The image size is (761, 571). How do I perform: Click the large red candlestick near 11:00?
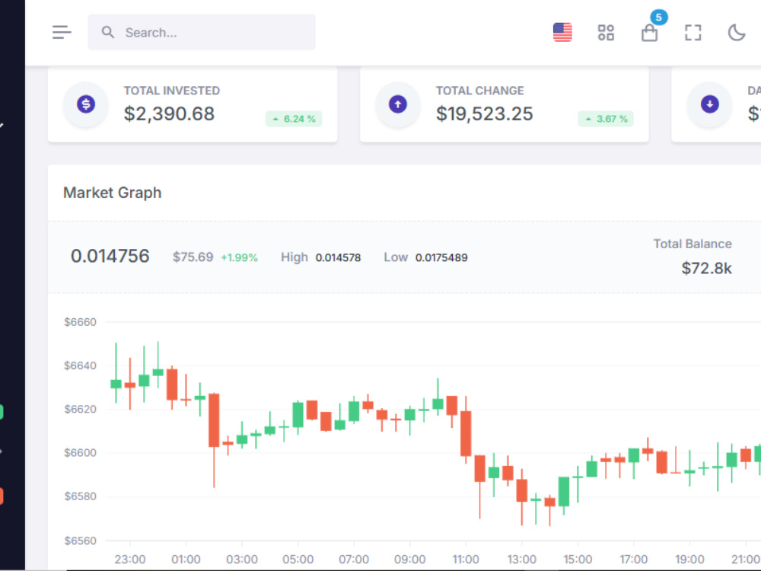click(466, 433)
